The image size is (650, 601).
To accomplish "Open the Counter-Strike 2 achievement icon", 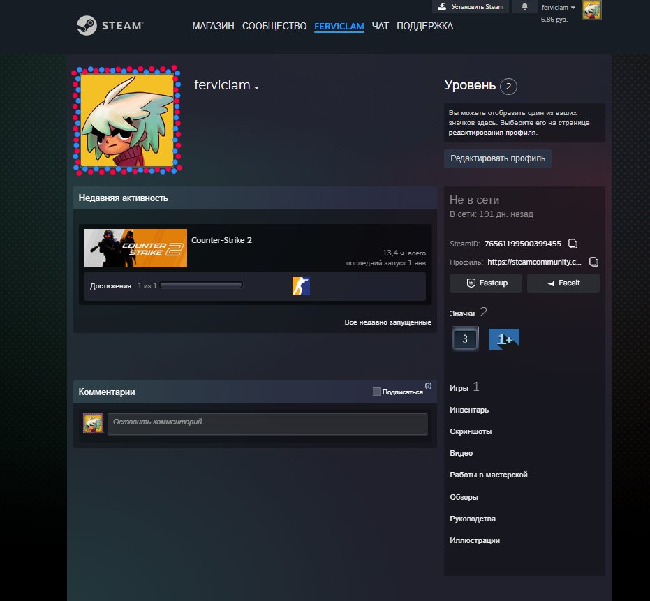I will pos(301,286).
